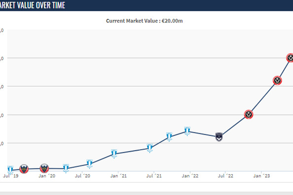Click the Current Market Value €20.00m text
Viewport: 293px width, 195px height.
[144, 21]
